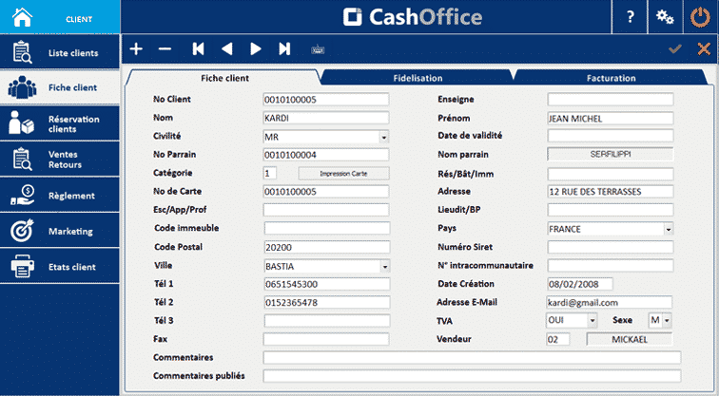The image size is (719, 396).
Task: Jump to last client record
Action: pyautogui.click(x=284, y=49)
